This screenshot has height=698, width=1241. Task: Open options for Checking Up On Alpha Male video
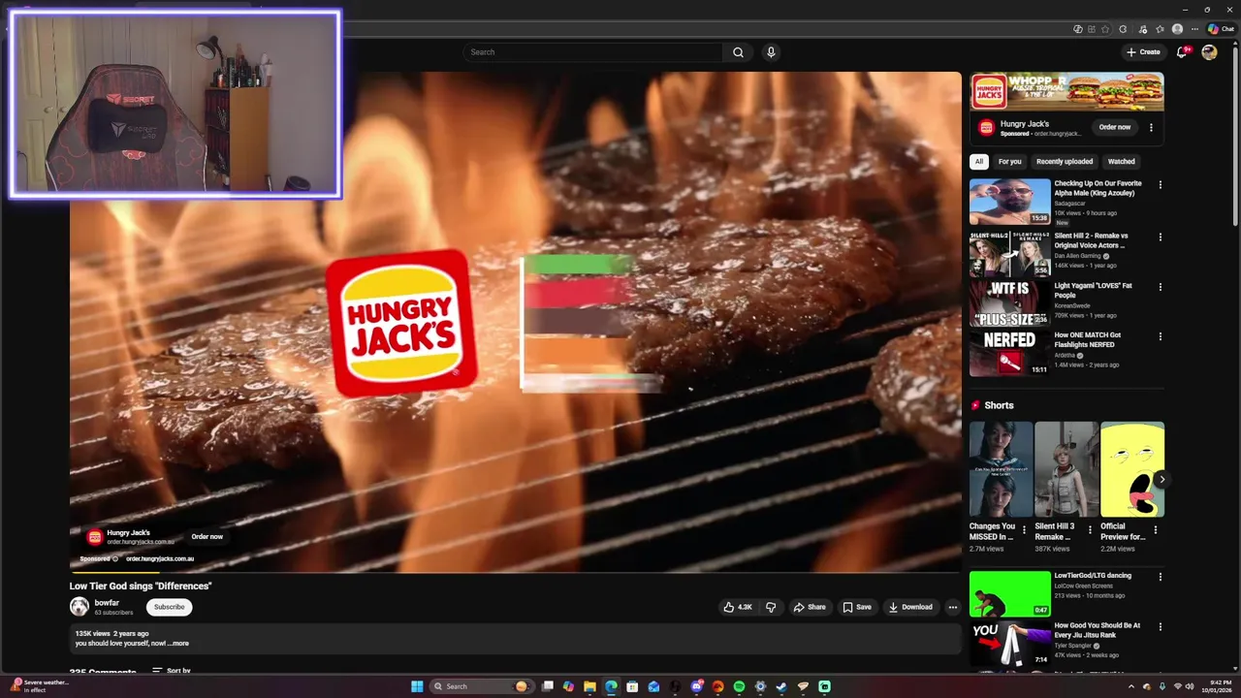tap(1160, 184)
